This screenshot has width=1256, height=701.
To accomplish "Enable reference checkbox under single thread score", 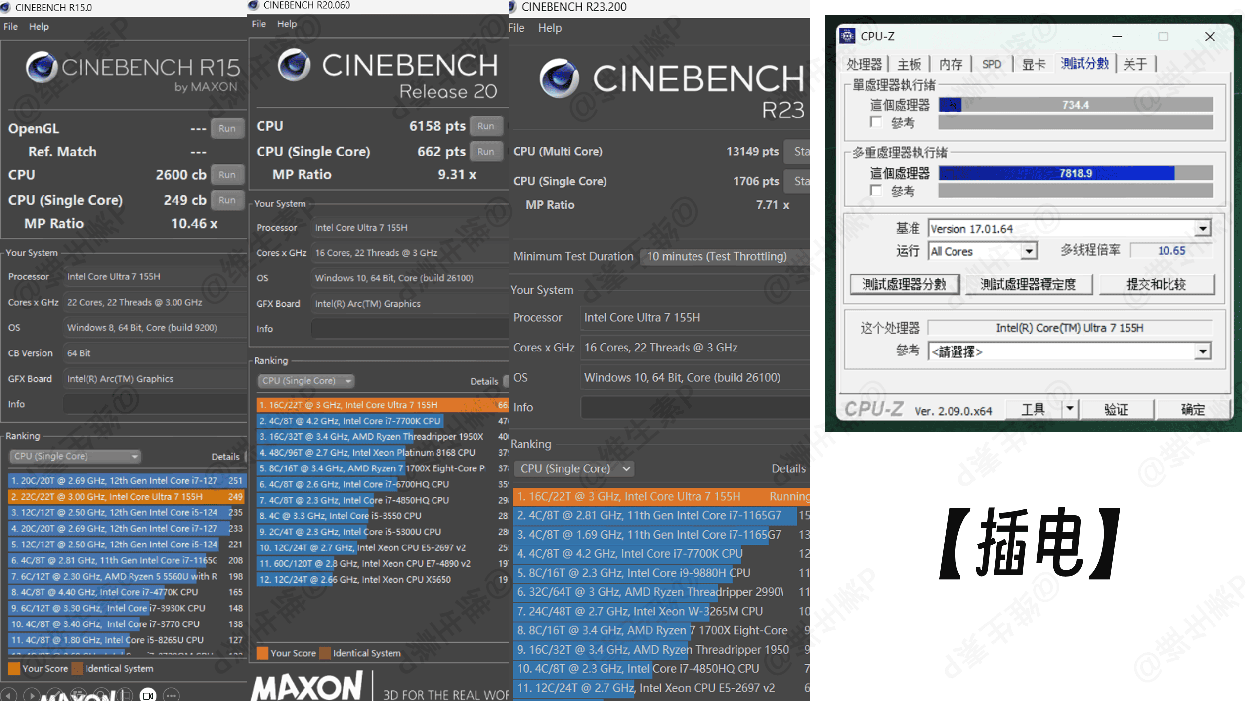I will click(876, 122).
